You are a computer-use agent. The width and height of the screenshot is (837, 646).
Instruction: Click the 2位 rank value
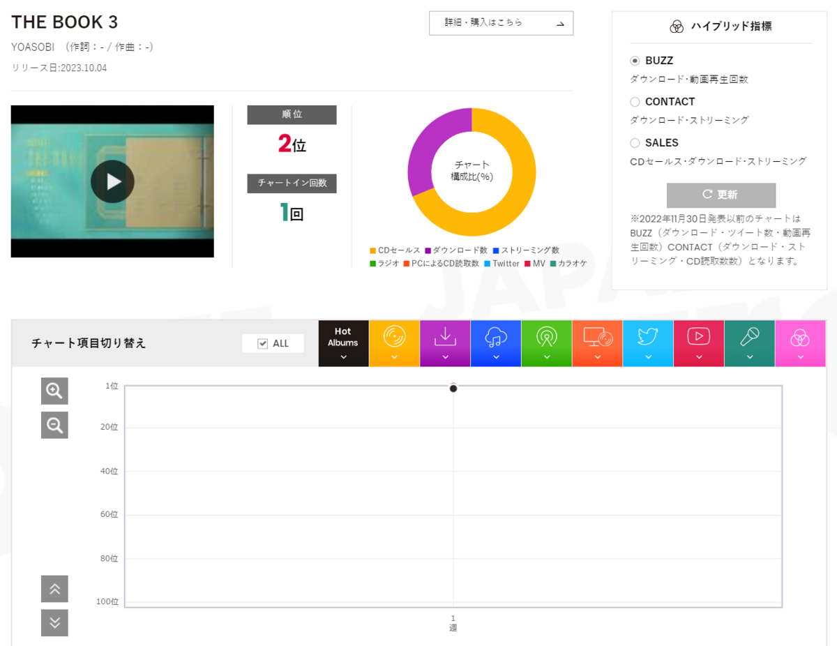coord(292,144)
